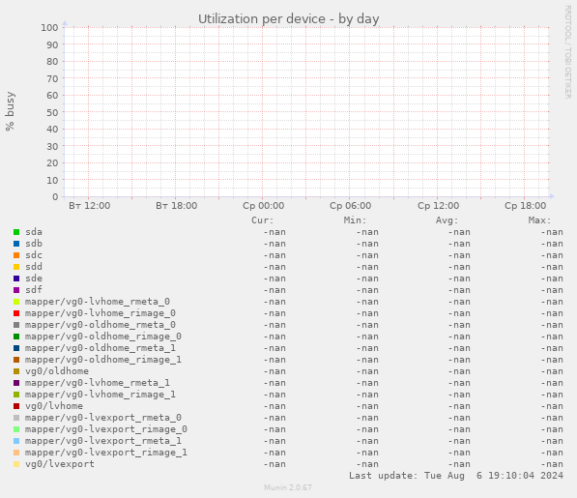The height and width of the screenshot is (498, 577).
Task: Click the sda Cur -nan value
Action: point(274,232)
